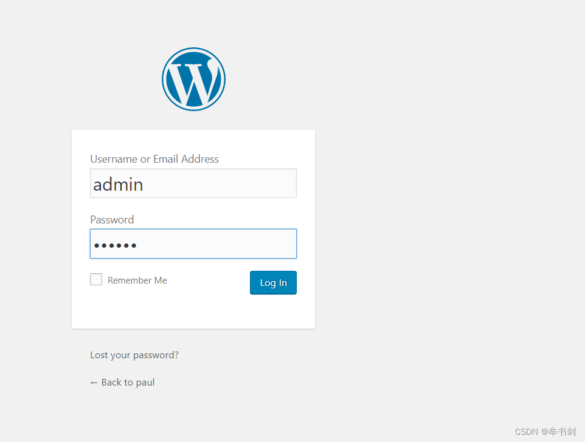Click the Password field label
585x442 pixels.
pos(112,220)
